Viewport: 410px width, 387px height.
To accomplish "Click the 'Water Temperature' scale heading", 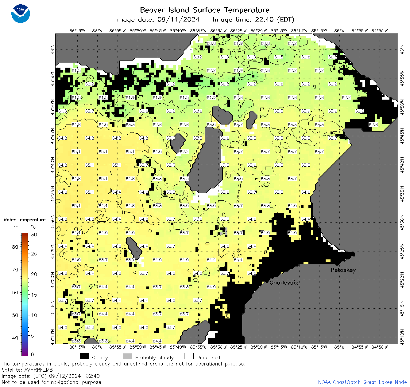I will tap(24, 220).
